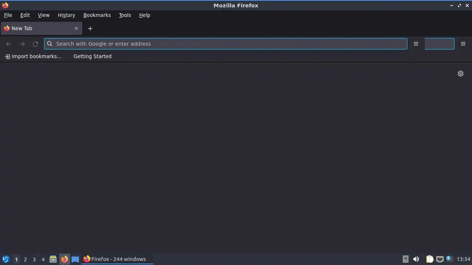Switch to workspace 1

(x=16, y=259)
